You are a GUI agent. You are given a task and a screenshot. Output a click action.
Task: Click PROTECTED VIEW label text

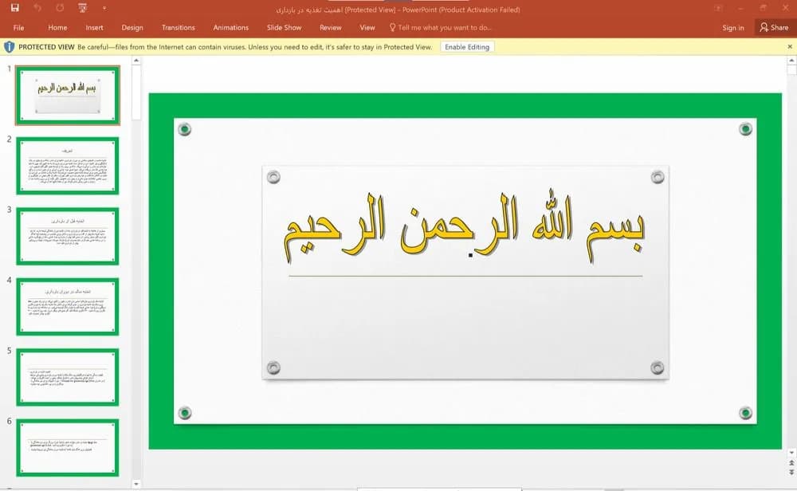point(46,47)
